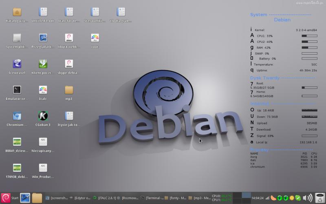Open the 80841_dziew image thumbnail
Screen dimensions: 326x204
click(x=17, y=142)
